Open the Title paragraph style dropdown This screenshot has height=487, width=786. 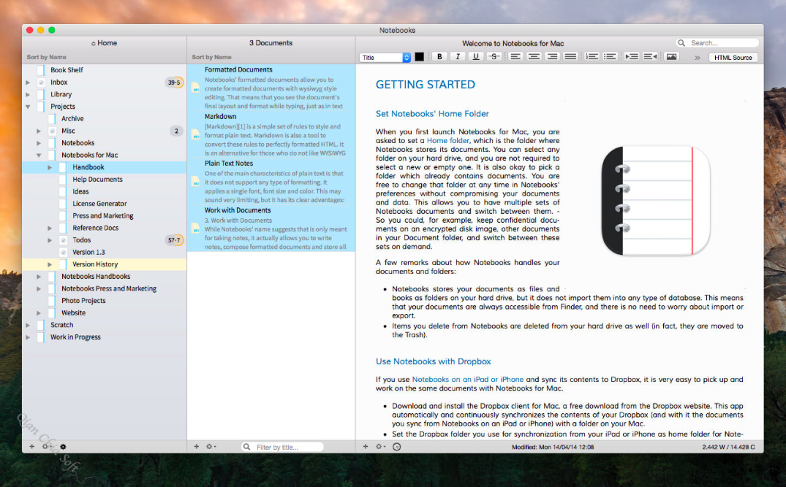385,58
